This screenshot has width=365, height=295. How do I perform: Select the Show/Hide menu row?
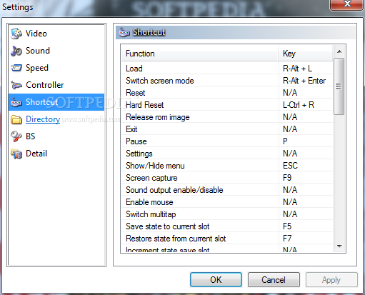pyautogui.click(x=227, y=166)
